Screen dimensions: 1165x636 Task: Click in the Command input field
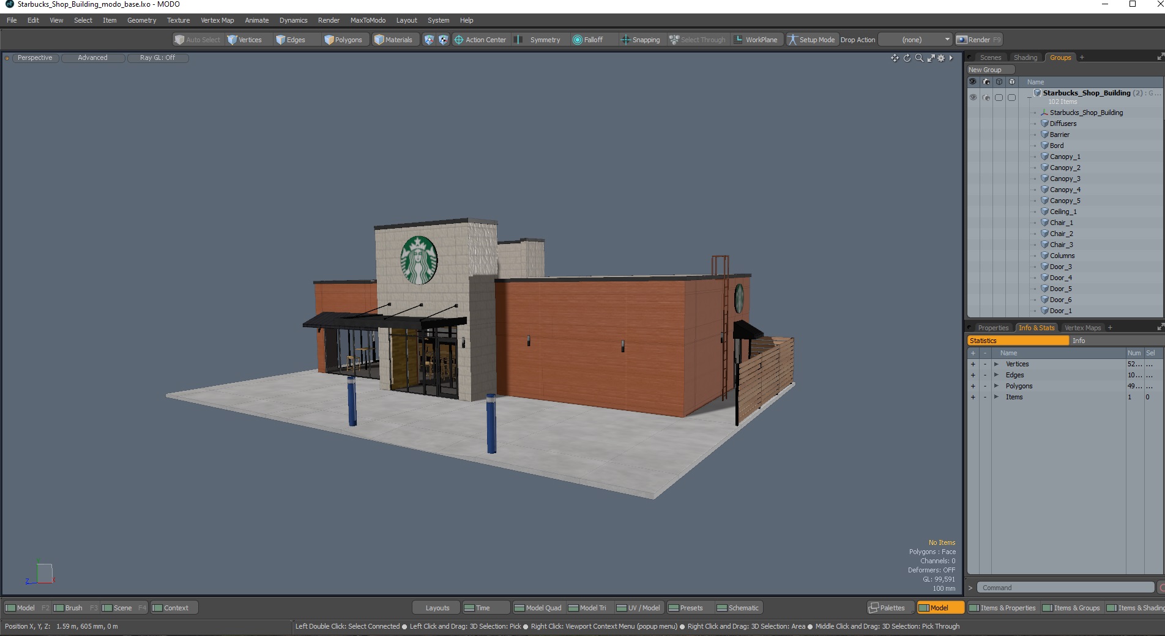tap(1065, 588)
